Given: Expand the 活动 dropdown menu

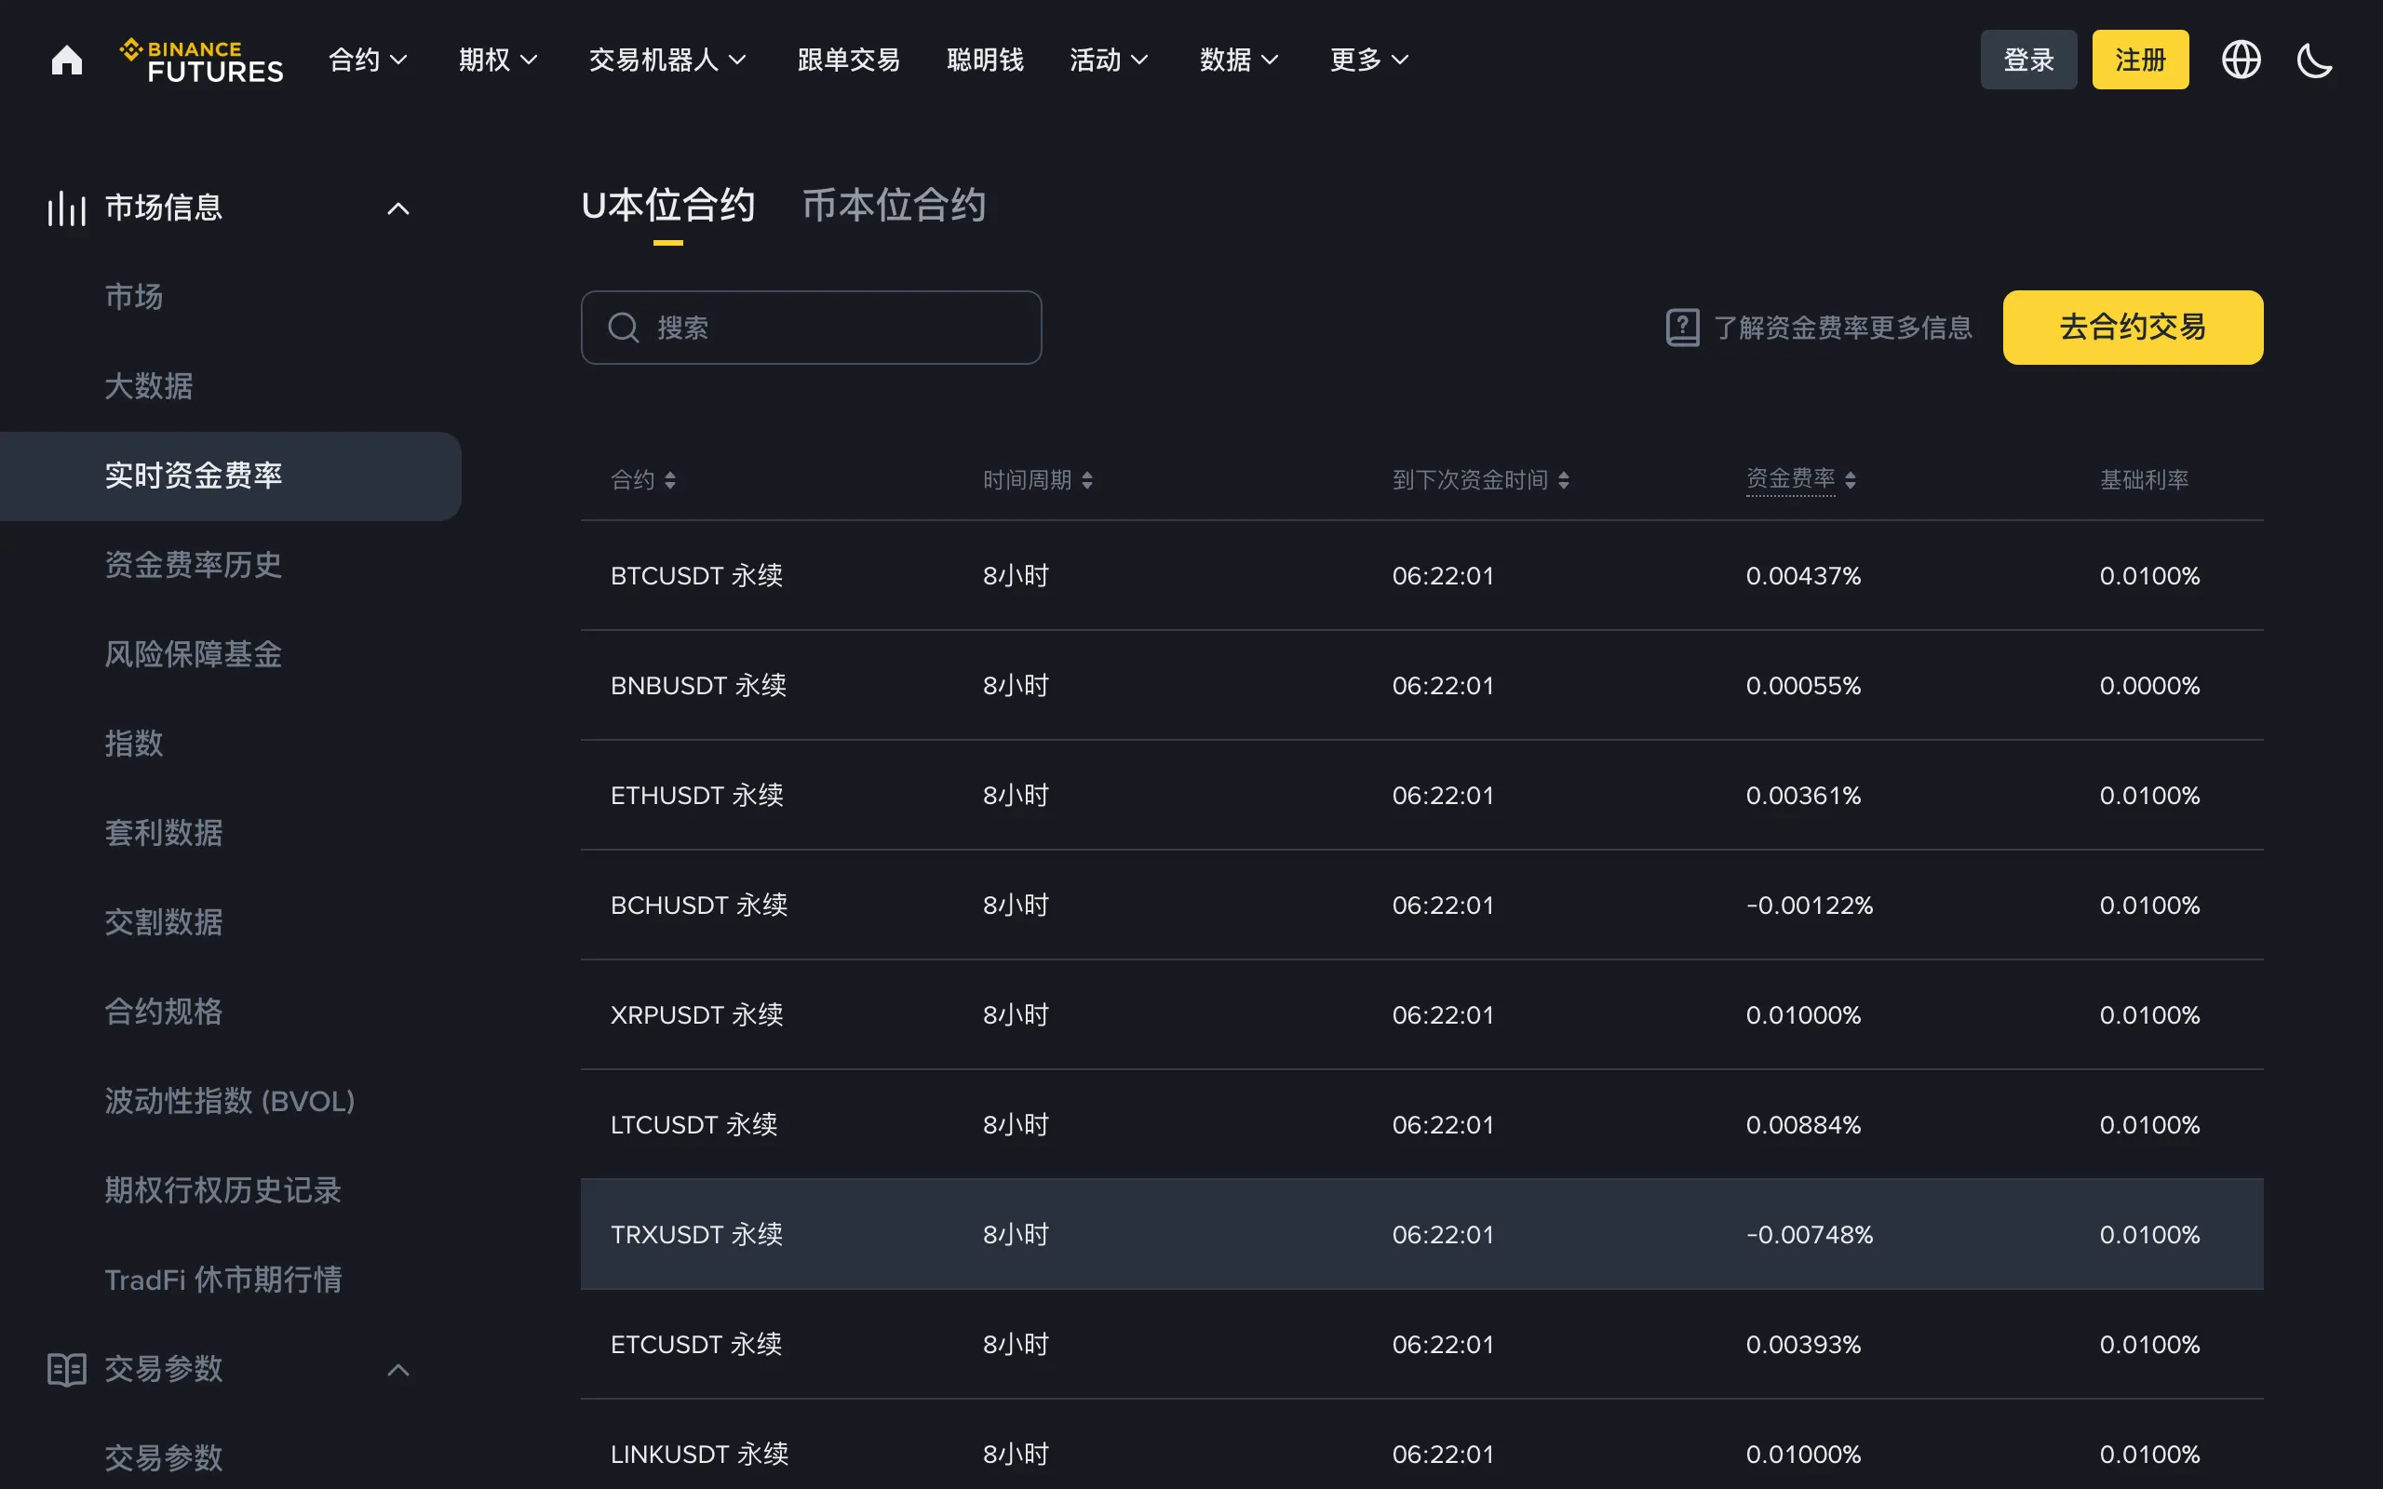Looking at the screenshot, I should click(x=1109, y=60).
